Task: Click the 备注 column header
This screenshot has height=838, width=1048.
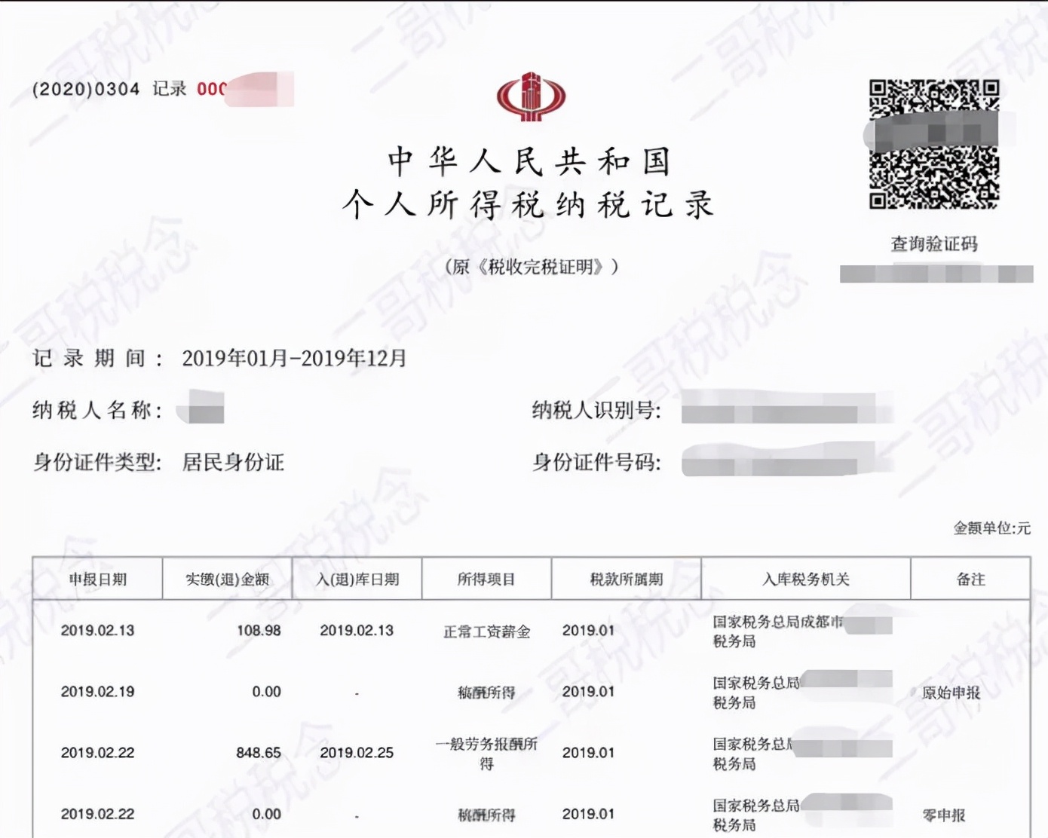Action: click(970, 580)
